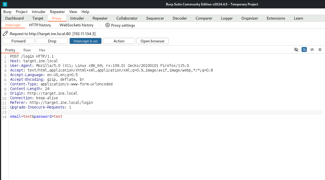
Task: Select the Pretty view tab
Action: (10, 50)
